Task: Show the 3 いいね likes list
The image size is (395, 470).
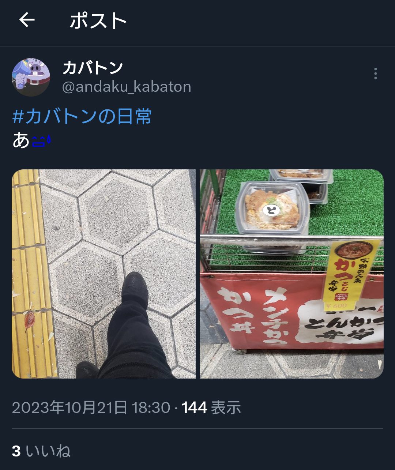Action: (41, 451)
